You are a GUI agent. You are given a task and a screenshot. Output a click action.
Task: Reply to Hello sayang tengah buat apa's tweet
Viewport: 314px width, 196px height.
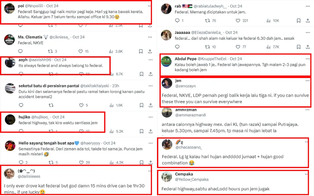[x=21, y=162]
